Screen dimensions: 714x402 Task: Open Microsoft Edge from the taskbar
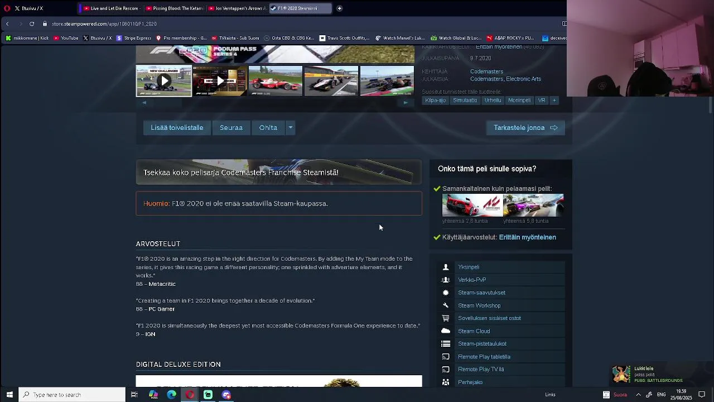(x=171, y=395)
